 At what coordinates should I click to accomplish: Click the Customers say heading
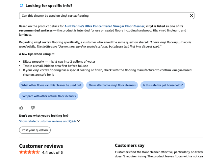(x=130, y=146)
